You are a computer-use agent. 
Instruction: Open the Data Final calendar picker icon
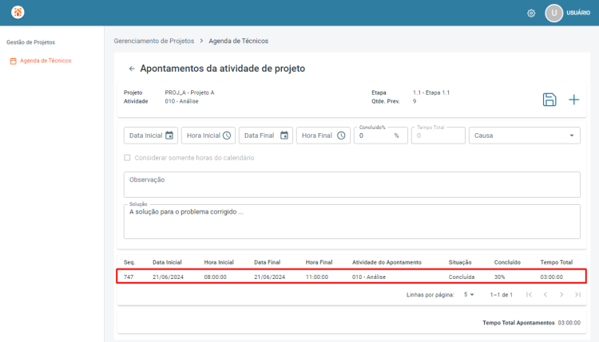click(284, 136)
